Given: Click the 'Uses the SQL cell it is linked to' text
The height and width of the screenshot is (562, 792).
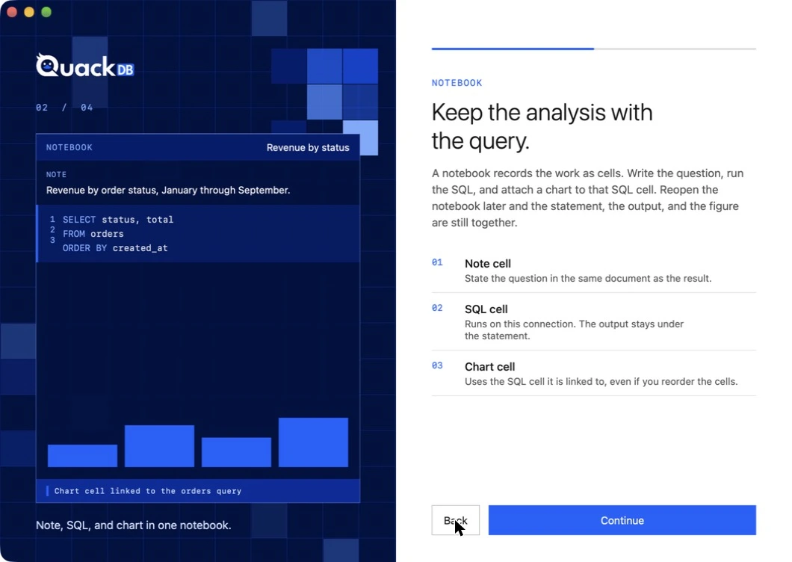Looking at the screenshot, I should click(x=601, y=382).
